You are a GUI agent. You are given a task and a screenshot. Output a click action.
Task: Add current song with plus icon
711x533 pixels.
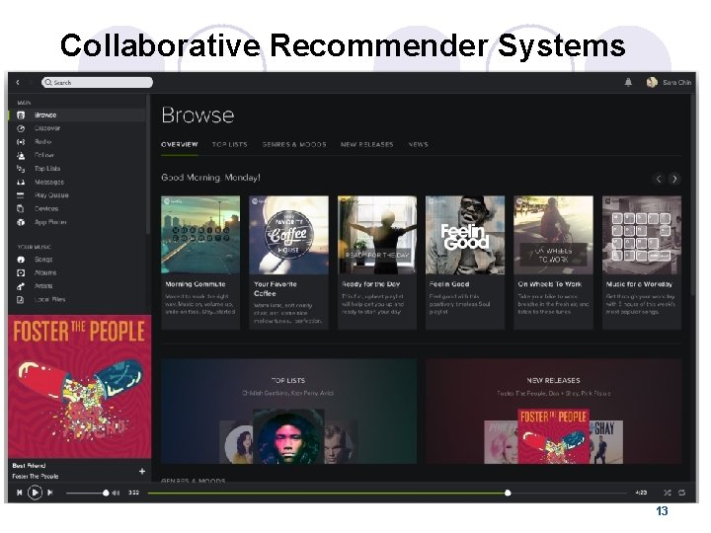(142, 472)
